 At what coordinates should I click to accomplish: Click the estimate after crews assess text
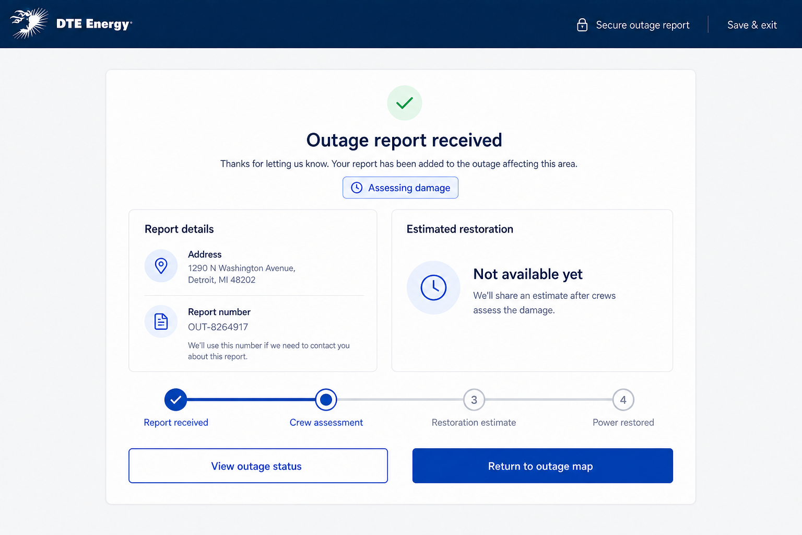click(x=545, y=303)
